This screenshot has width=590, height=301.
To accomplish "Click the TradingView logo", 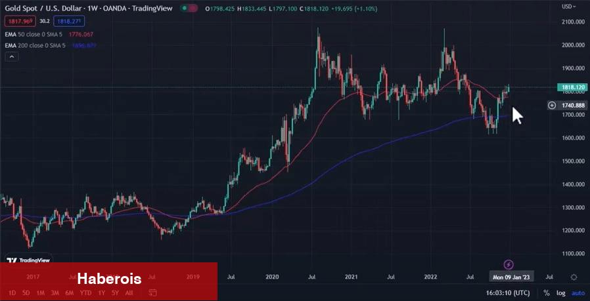I will (x=30, y=260).
